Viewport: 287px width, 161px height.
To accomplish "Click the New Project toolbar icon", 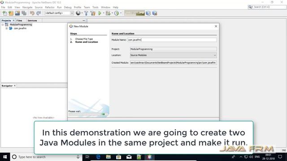I will [11, 13].
